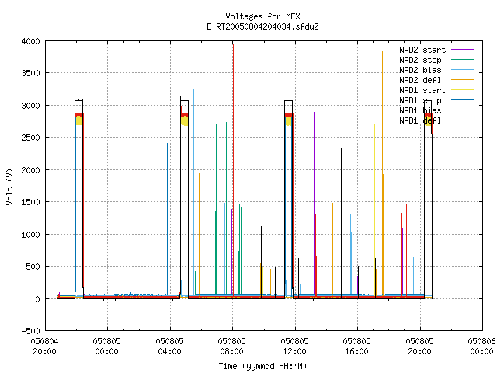Click the y-axis tick value 3000
The image size is (497, 373).
[x=31, y=106]
